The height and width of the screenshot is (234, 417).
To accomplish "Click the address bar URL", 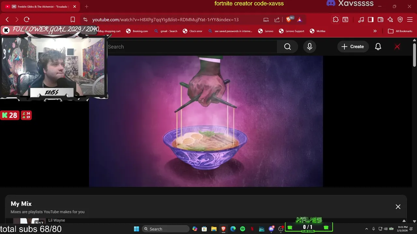I will pos(165,19).
